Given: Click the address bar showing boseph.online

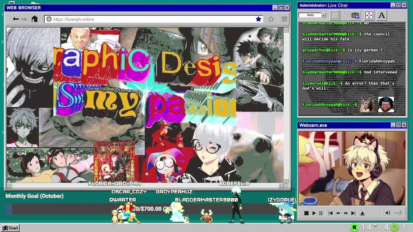Looking at the screenshot, I should [x=154, y=19].
